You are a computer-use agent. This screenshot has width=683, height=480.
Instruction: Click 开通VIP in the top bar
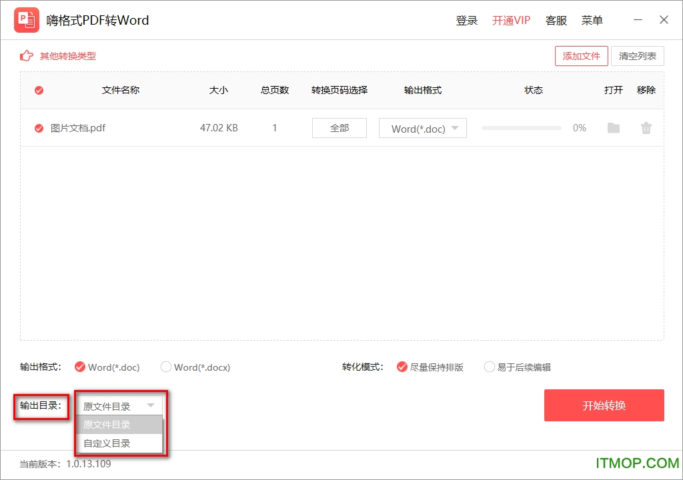point(511,20)
